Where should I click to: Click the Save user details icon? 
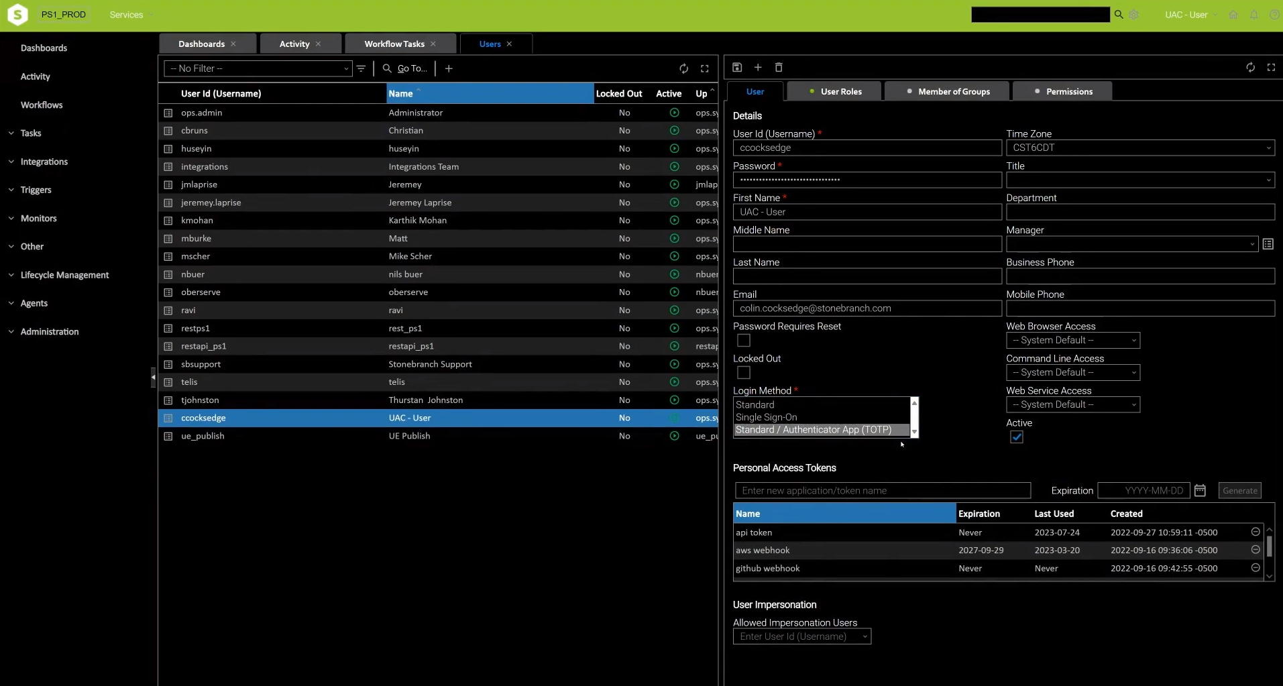pos(736,67)
